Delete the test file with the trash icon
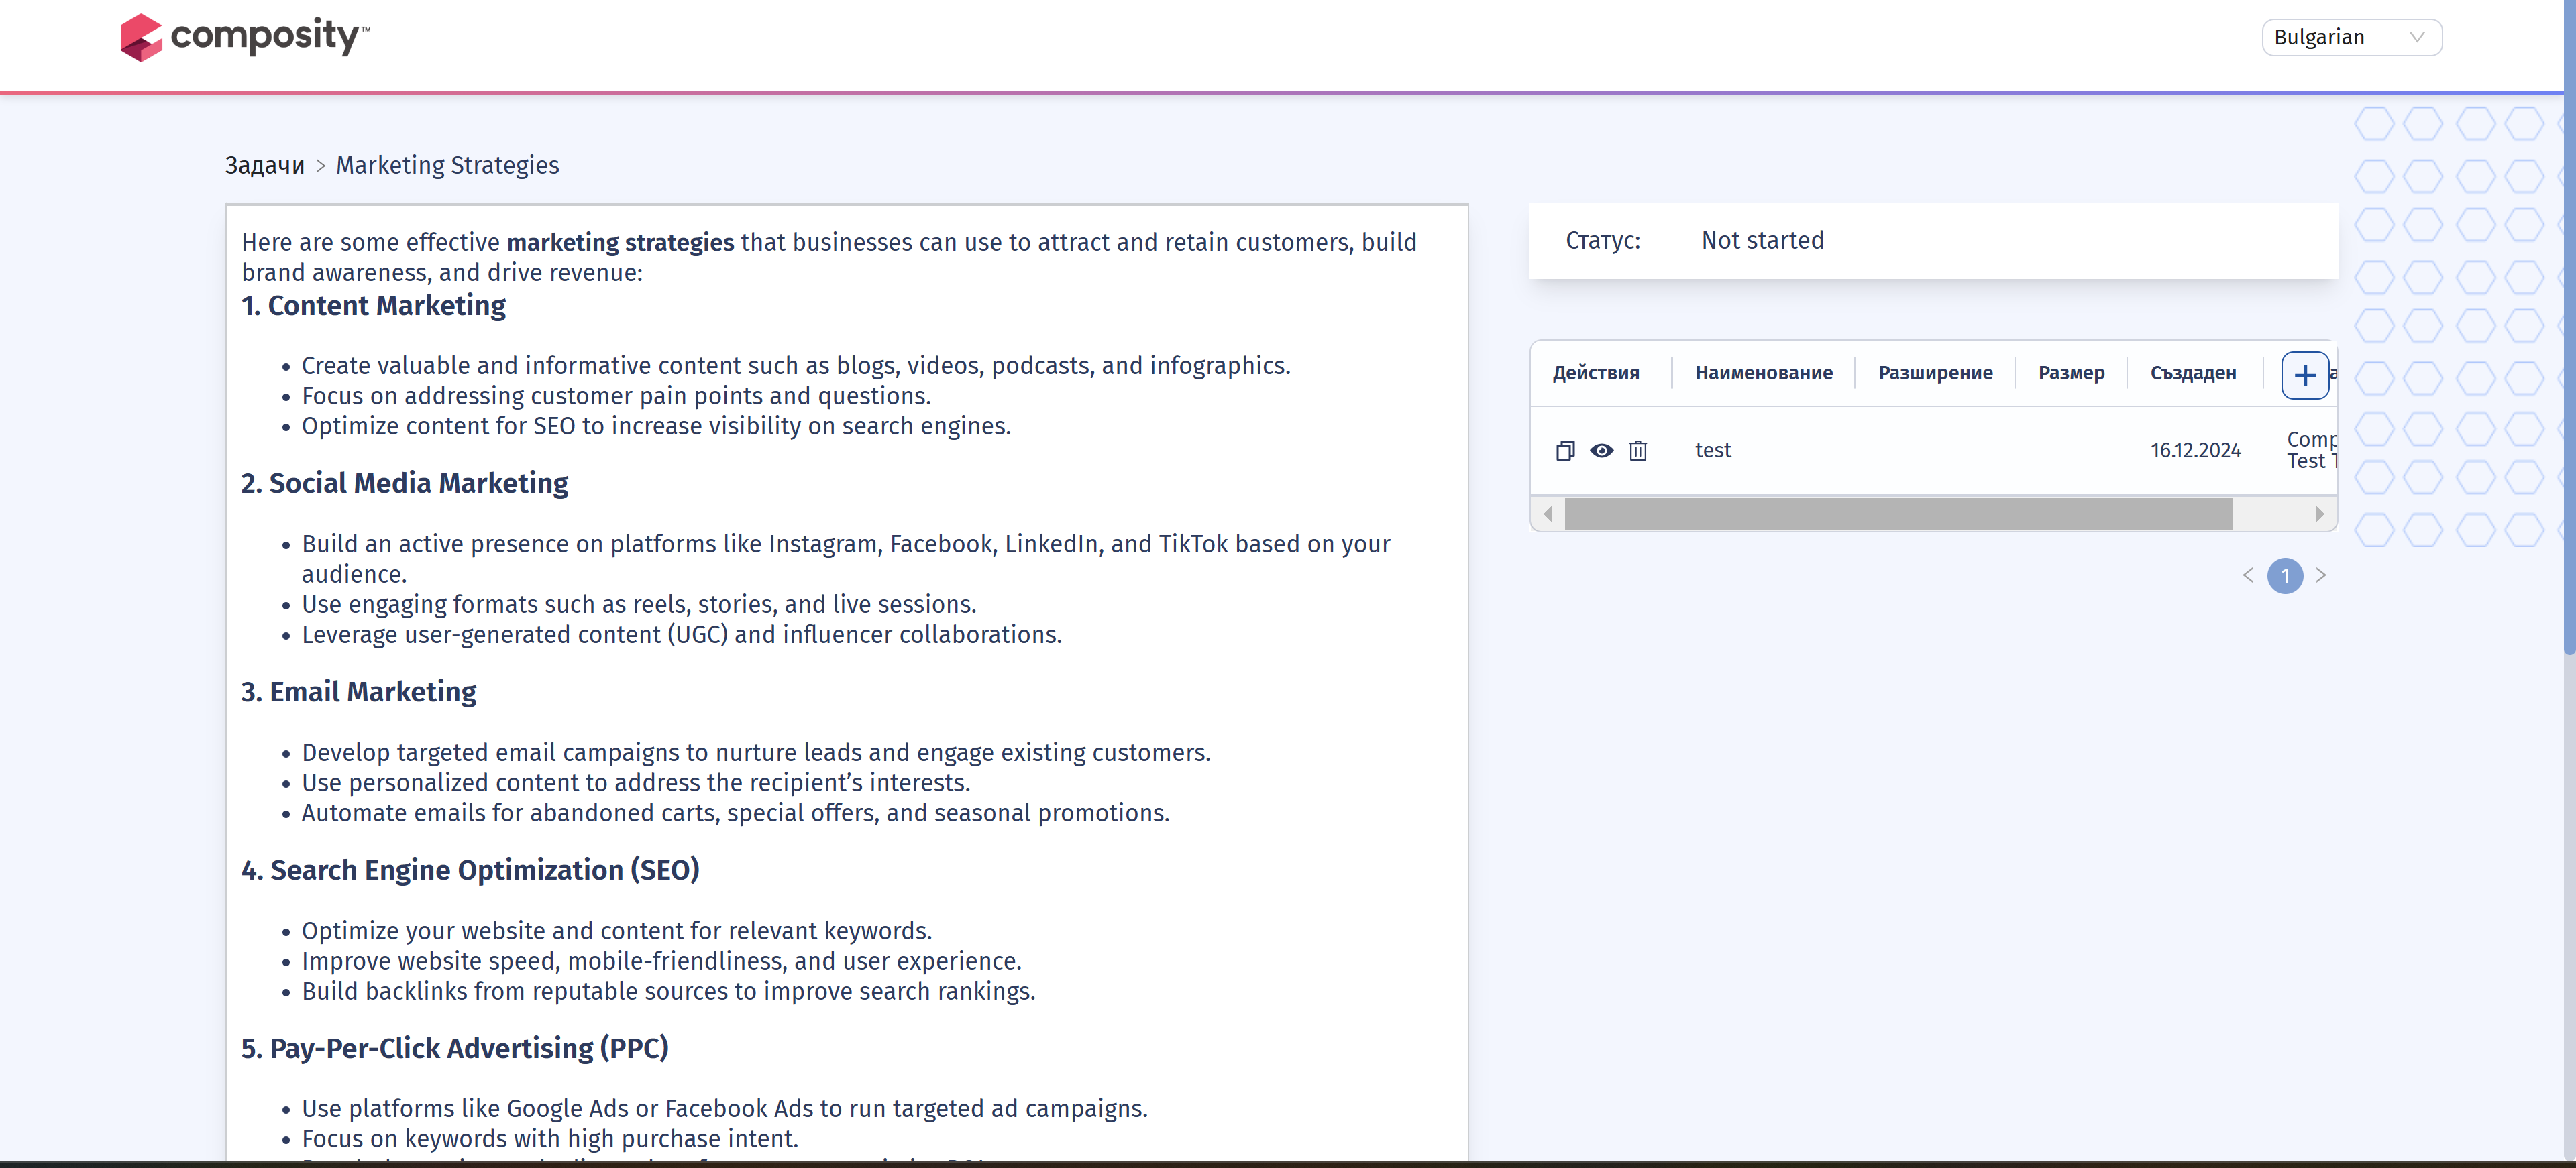This screenshot has height=1168, width=2576. point(1638,451)
